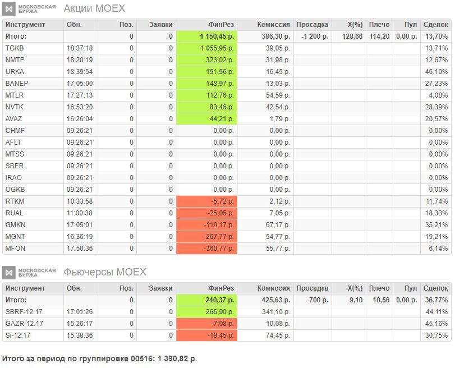Image resolution: width=455 pixels, height=368 pixels.
Task: Select the URKA instrument name
Action: 15,72
